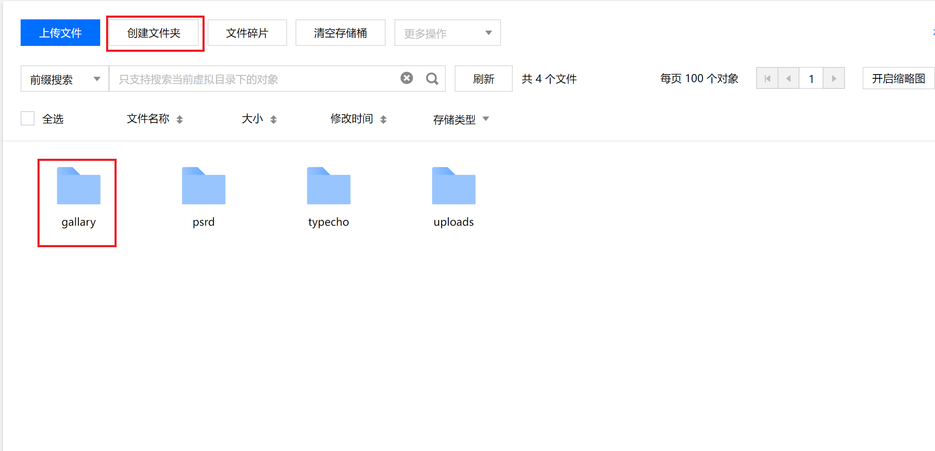
Task: Click 清空存储桶 button
Action: (341, 33)
